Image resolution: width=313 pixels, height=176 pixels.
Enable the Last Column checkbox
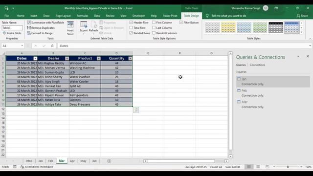[x=154, y=28]
